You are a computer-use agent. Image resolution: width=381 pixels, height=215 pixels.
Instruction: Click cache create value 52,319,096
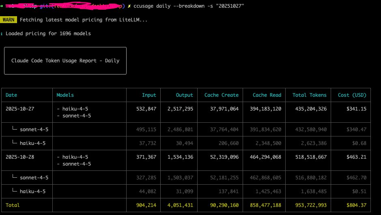[x=224, y=157]
